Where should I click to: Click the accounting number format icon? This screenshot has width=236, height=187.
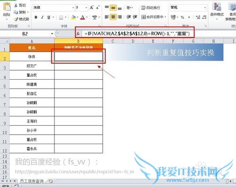coord(173,17)
